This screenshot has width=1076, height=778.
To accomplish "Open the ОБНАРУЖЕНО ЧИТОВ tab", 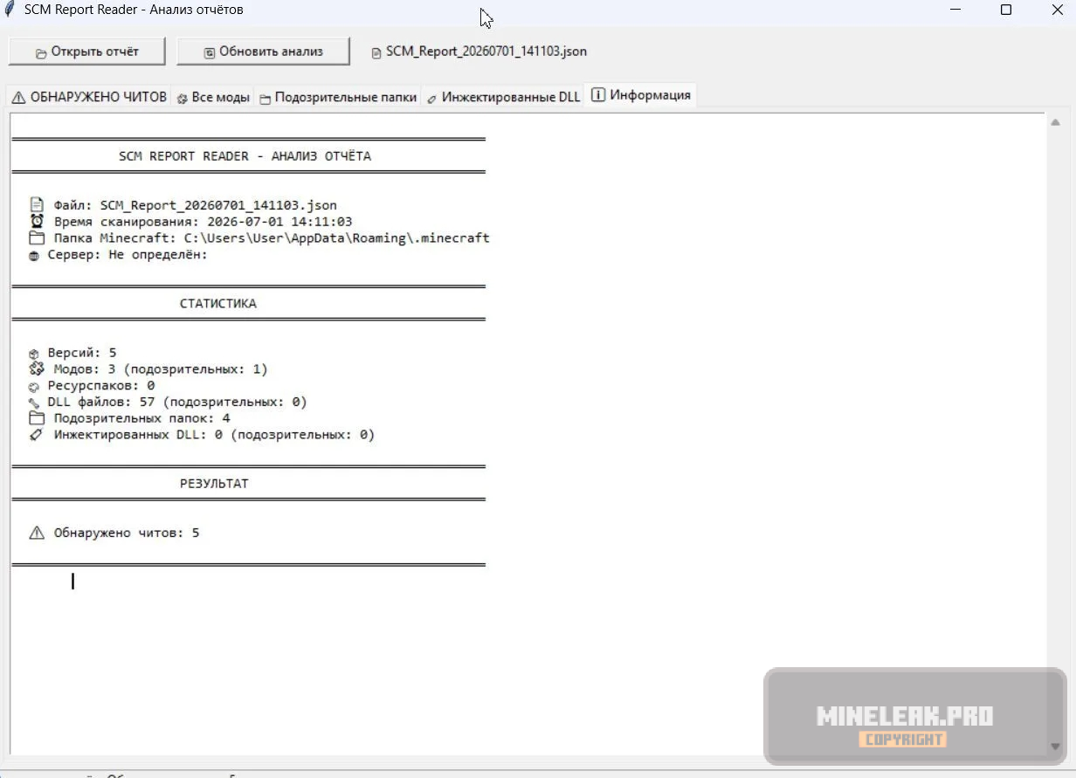I will tap(88, 97).
